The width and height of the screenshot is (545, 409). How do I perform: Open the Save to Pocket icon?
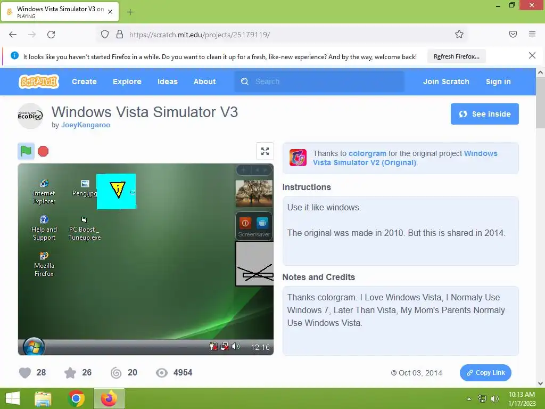coord(513,34)
